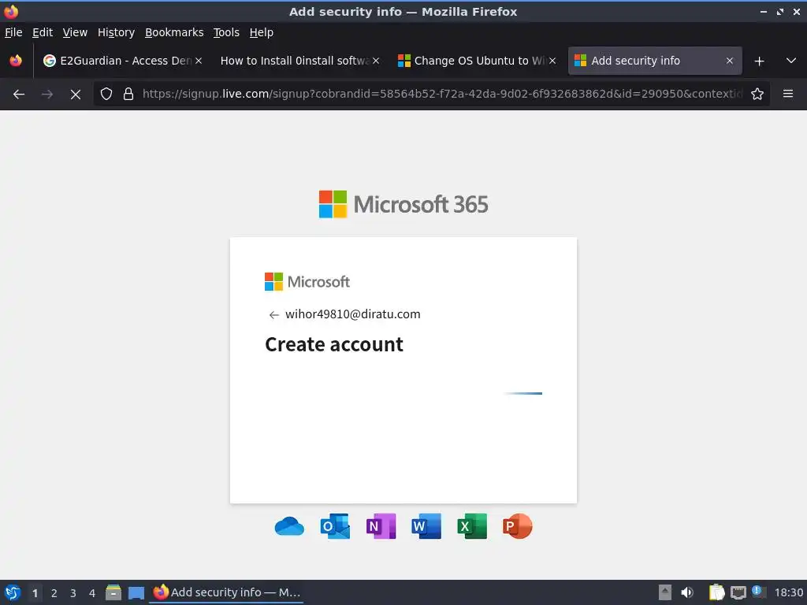The width and height of the screenshot is (807, 605).
Task: Click the 18:30 clock
Action: [788, 592]
